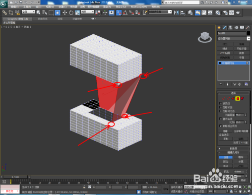Click the Rectangular Selection Region icon
This screenshot has height=195, width=252.
[x=51, y=13]
